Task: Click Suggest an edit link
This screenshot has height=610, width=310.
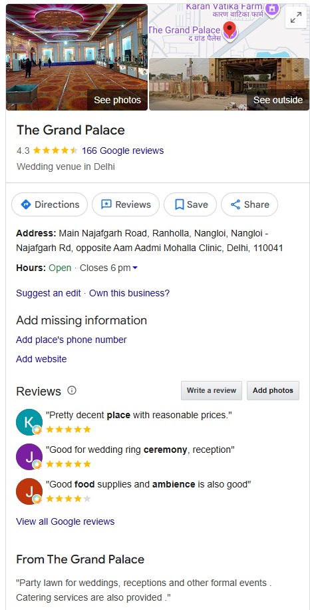Action: click(49, 293)
